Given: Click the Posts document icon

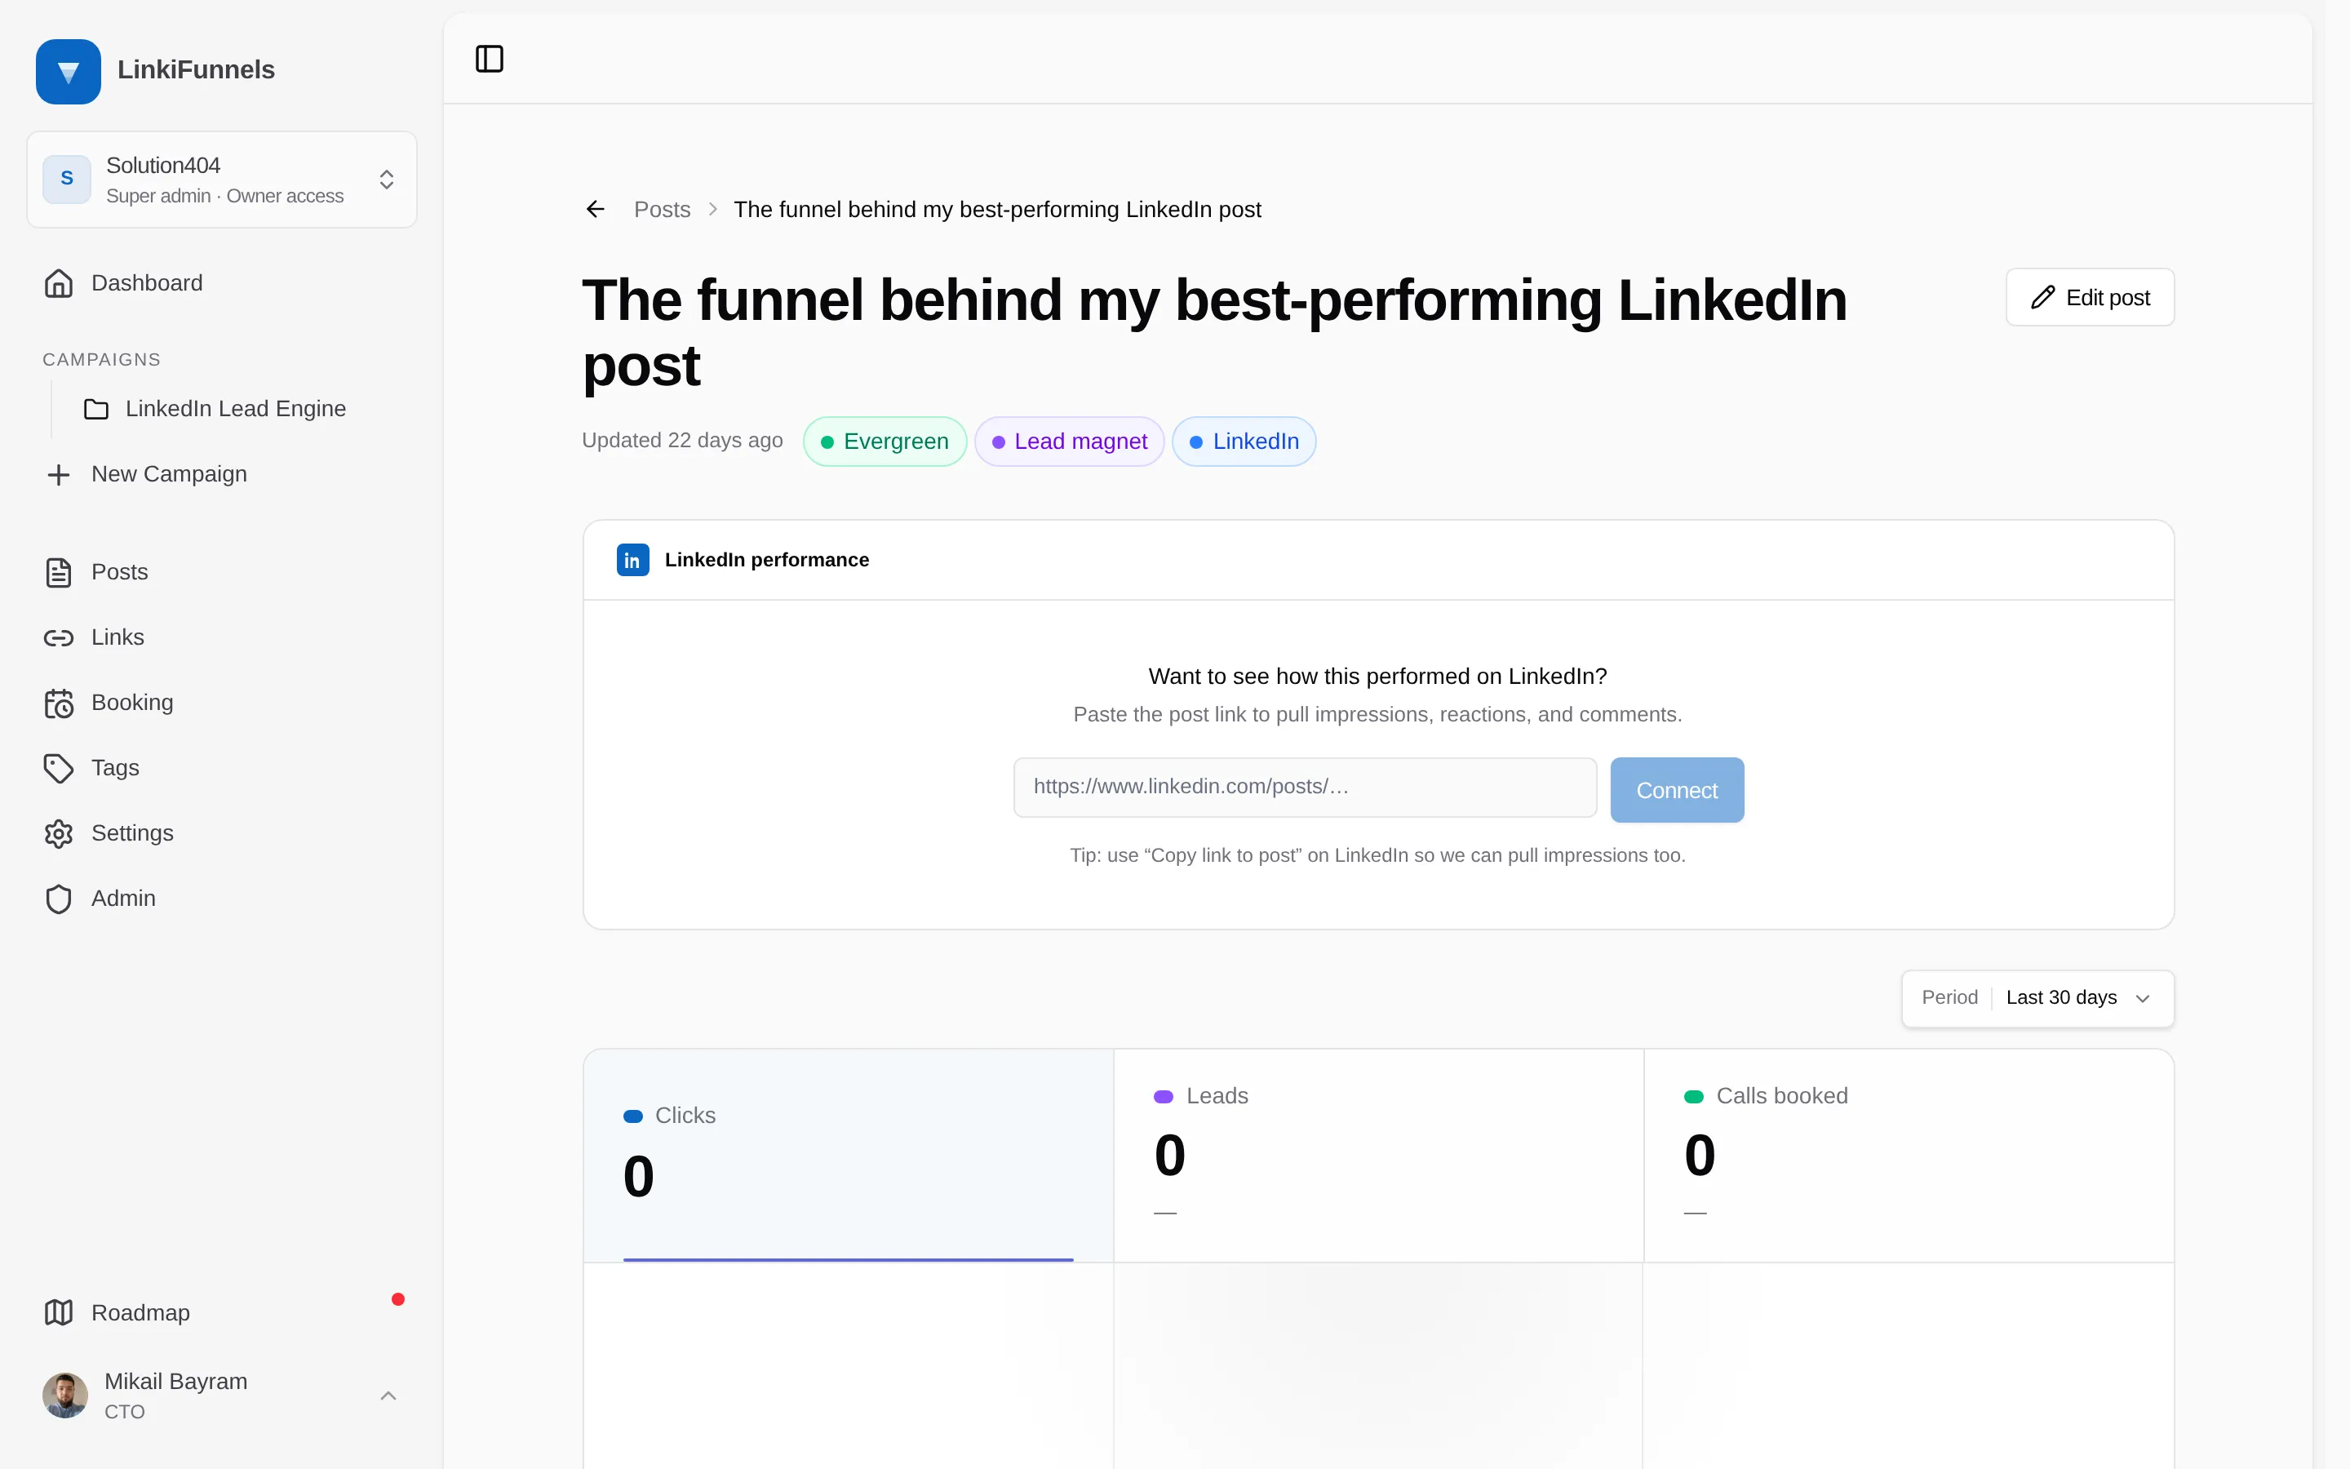Looking at the screenshot, I should click(x=58, y=572).
